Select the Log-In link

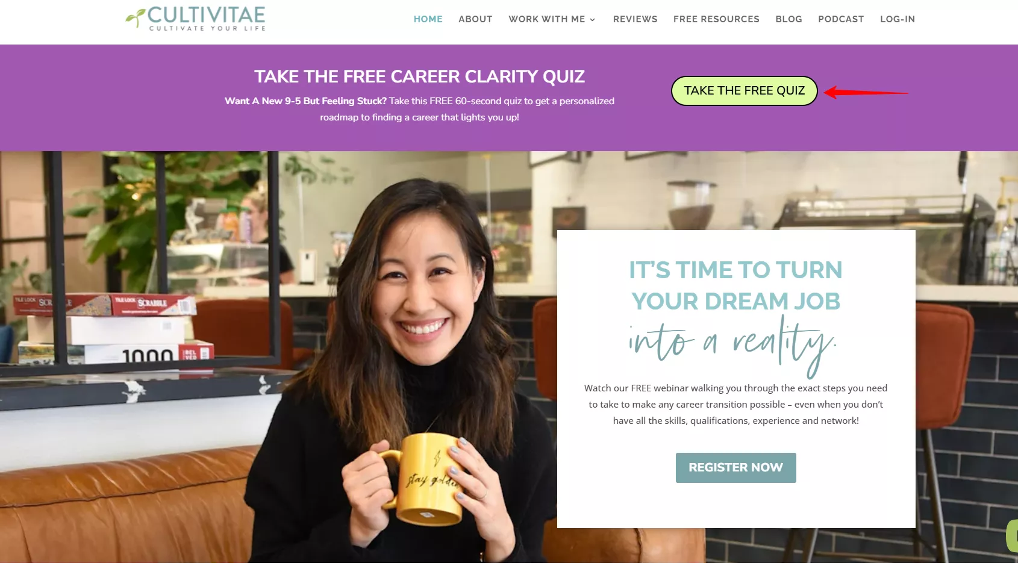tap(897, 19)
